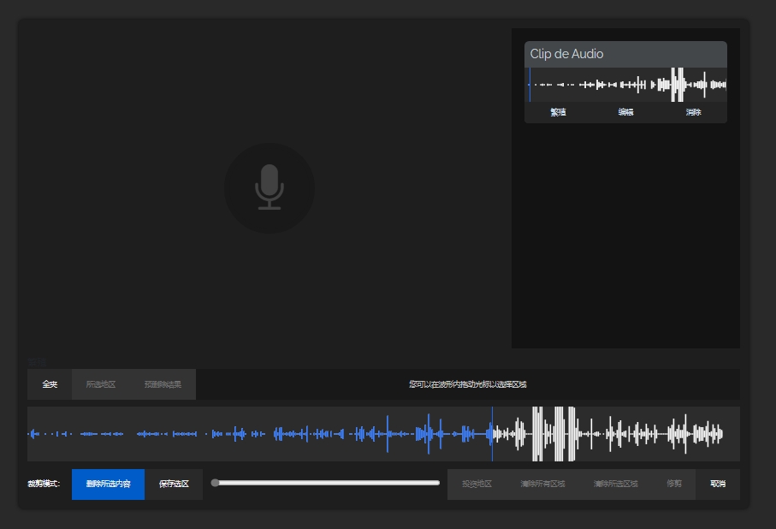
Task: Click 消除 on the Clip de Audio card
Action: (x=693, y=112)
